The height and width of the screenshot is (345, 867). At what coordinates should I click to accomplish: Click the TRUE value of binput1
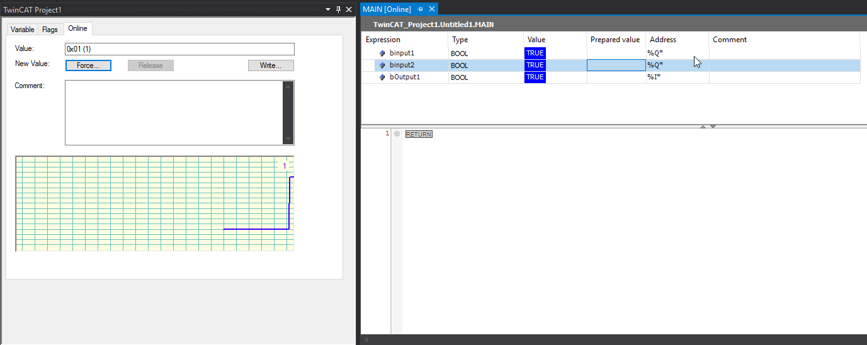(x=535, y=54)
